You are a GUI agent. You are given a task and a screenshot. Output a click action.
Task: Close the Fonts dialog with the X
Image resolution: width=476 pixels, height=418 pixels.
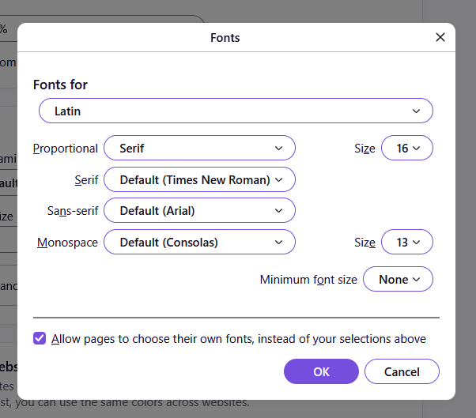(x=440, y=37)
